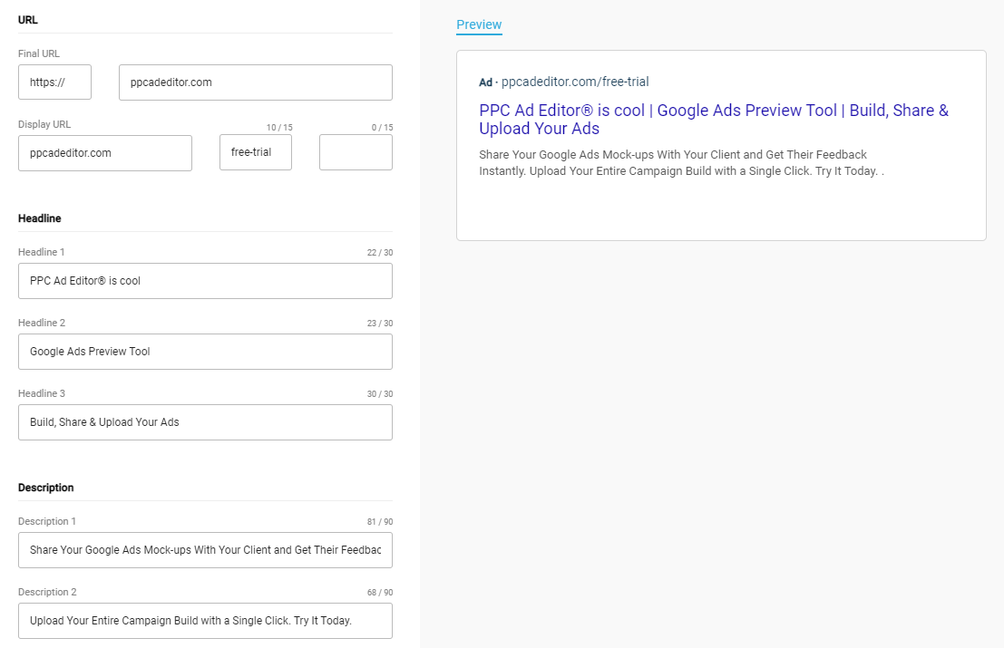Click the 30 / 30 character counter

click(x=379, y=394)
